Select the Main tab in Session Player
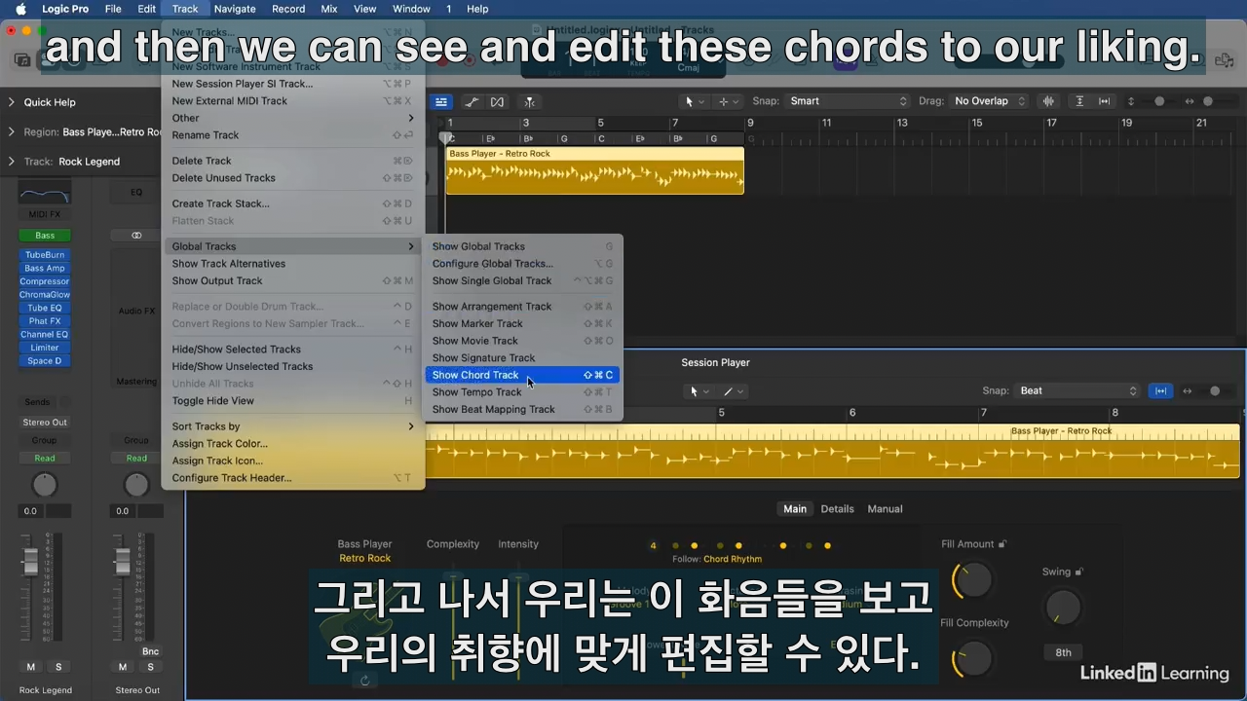This screenshot has width=1247, height=701. (795, 509)
